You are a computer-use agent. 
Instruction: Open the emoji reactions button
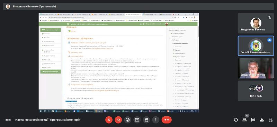pyautogui.click(x=128, y=120)
